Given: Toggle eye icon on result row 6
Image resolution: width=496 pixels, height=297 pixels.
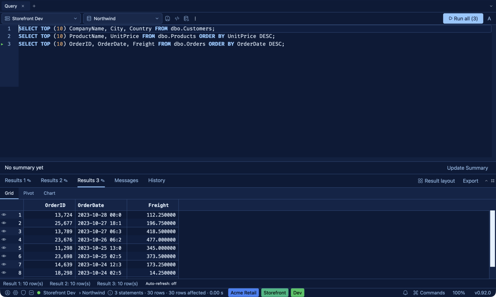Looking at the screenshot, I should pos(4,256).
